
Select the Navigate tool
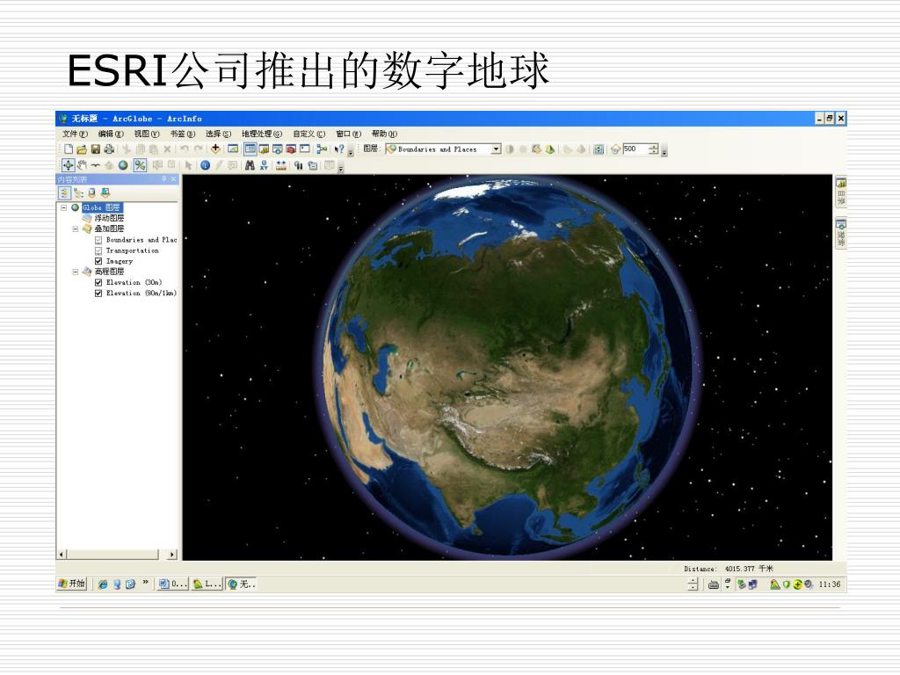click(x=68, y=165)
